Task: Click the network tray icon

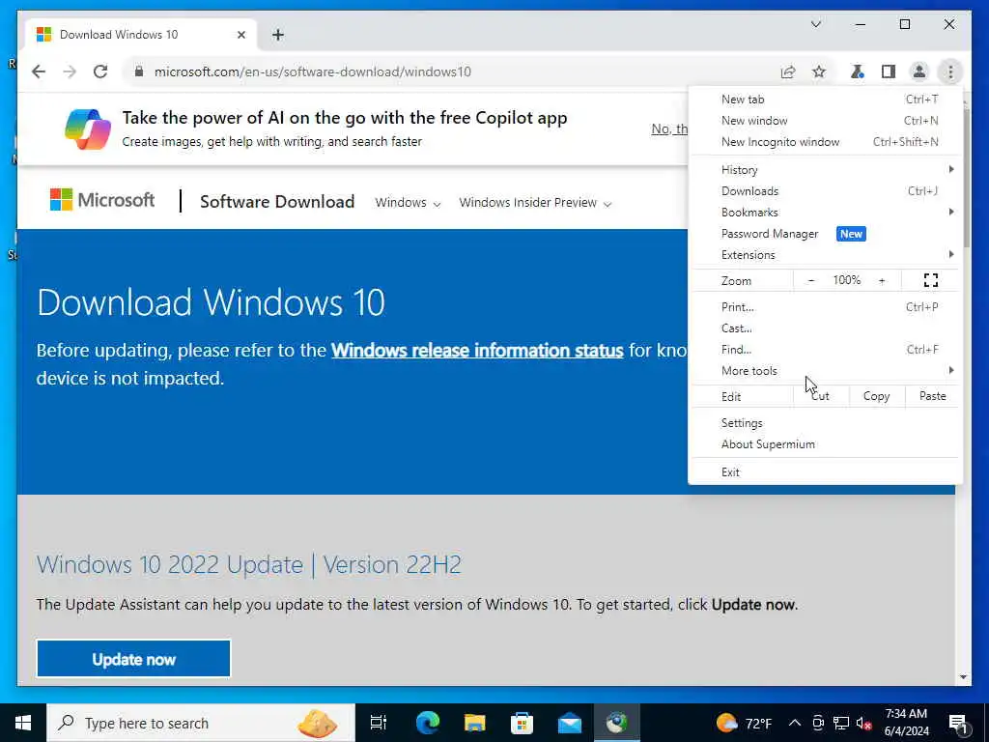Action: pyautogui.click(x=841, y=723)
